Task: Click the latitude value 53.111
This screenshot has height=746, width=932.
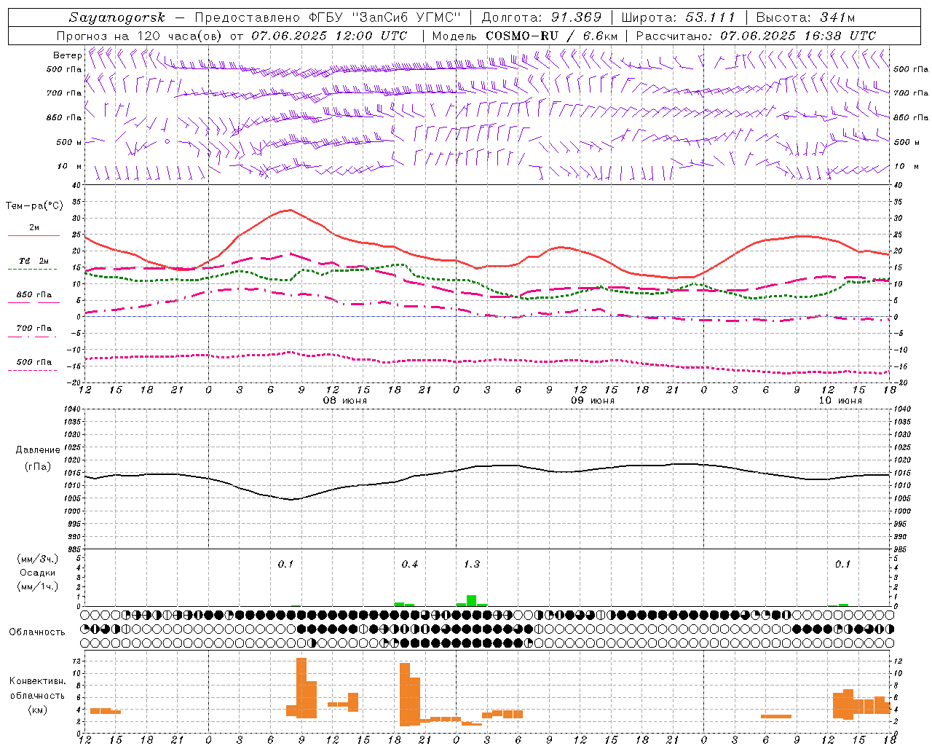Action: click(711, 17)
